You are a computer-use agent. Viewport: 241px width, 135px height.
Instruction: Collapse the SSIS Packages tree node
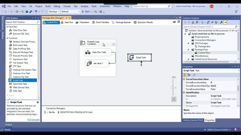pyautogui.click(x=188, y=43)
